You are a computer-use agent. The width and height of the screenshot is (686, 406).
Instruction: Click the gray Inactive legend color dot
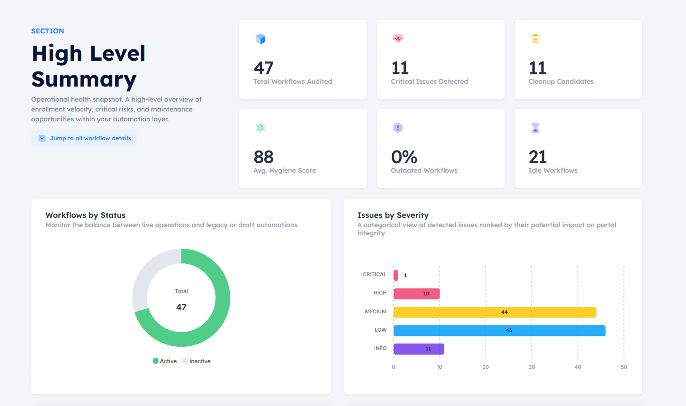[x=186, y=361]
